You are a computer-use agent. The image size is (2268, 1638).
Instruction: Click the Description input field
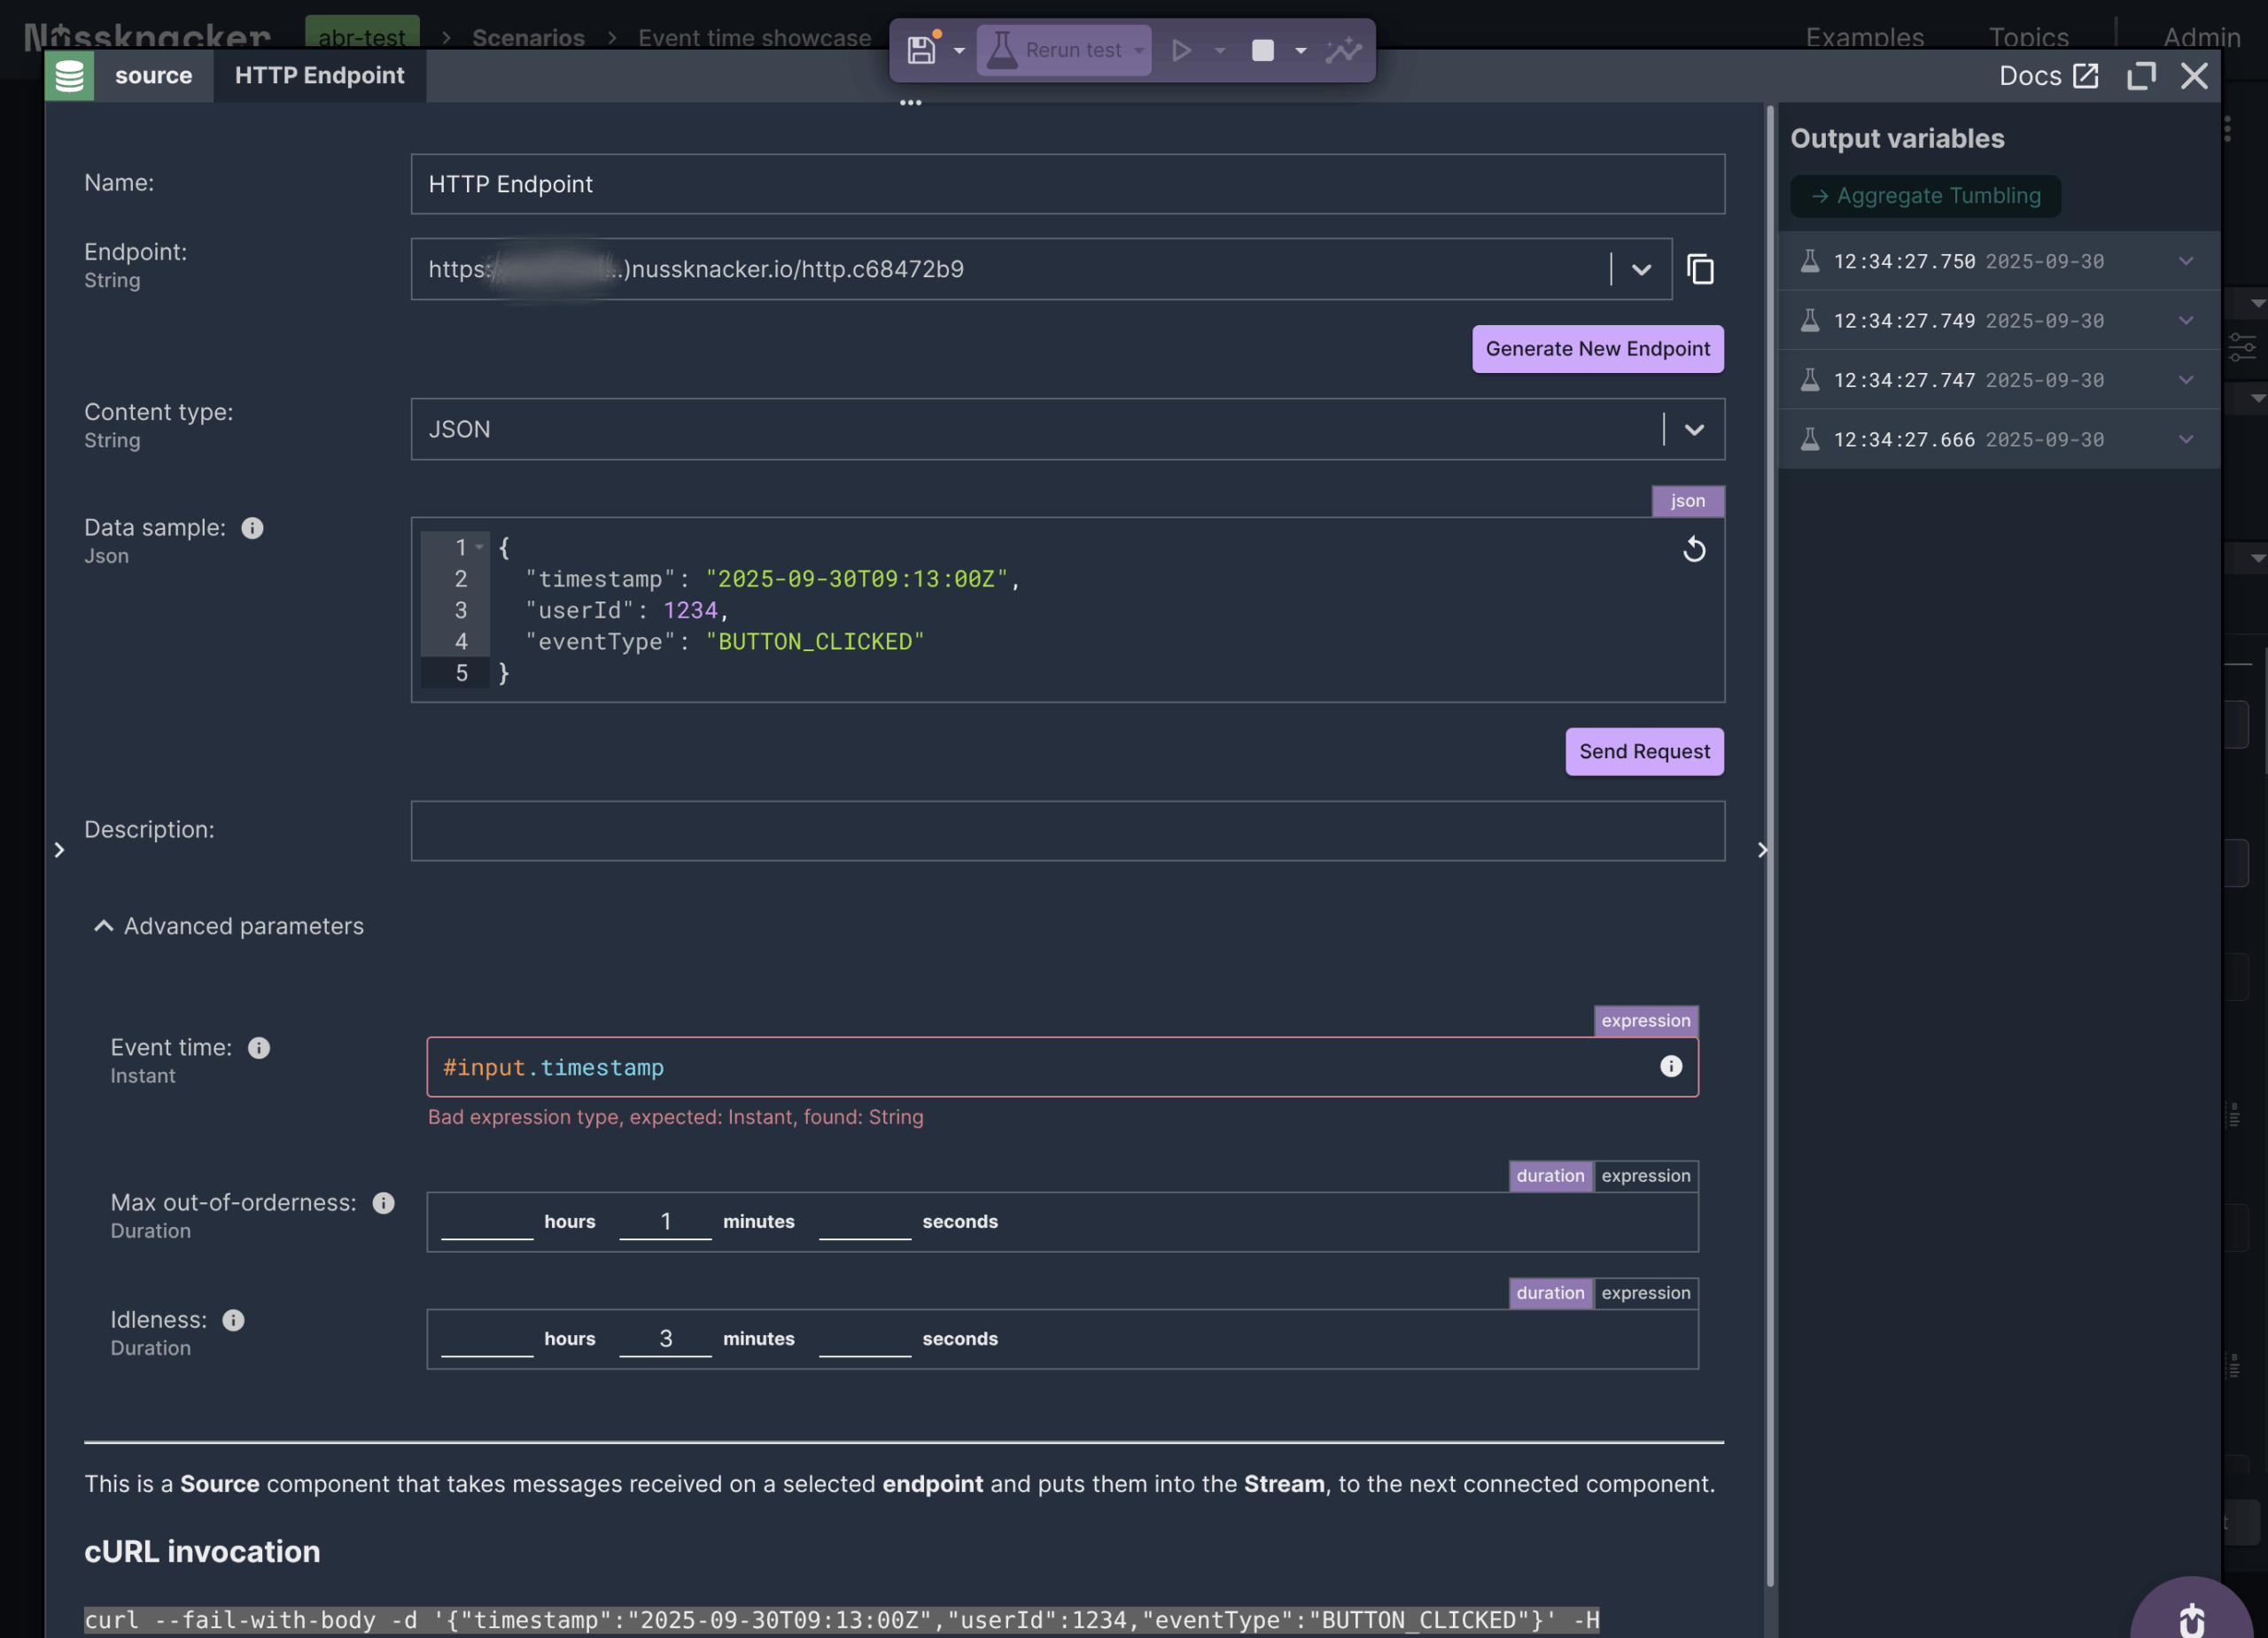pos(1067,830)
